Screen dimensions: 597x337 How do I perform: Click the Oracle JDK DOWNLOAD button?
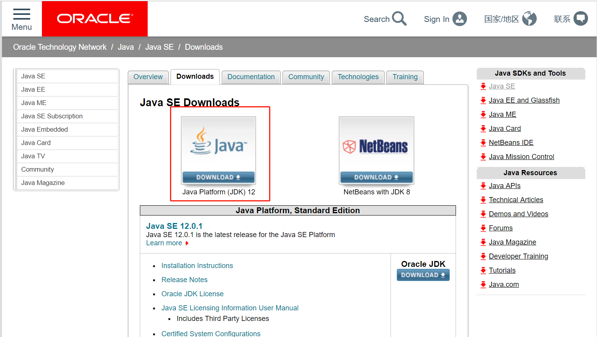(423, 275)
